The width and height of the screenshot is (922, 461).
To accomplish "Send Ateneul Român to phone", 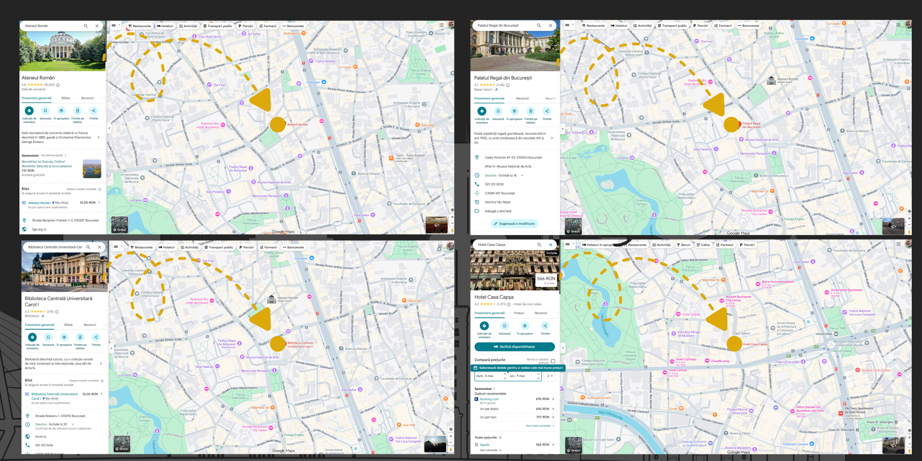I will [x=77, y=111].
